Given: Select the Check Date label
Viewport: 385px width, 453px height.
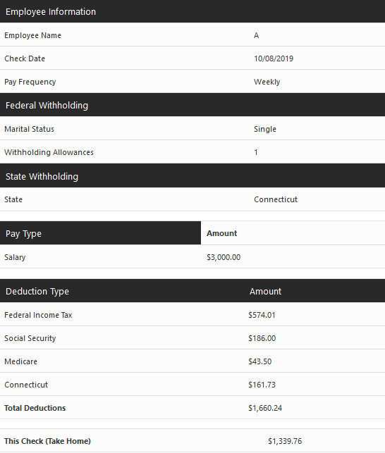Looking at the screenshot, I should 25,58.
